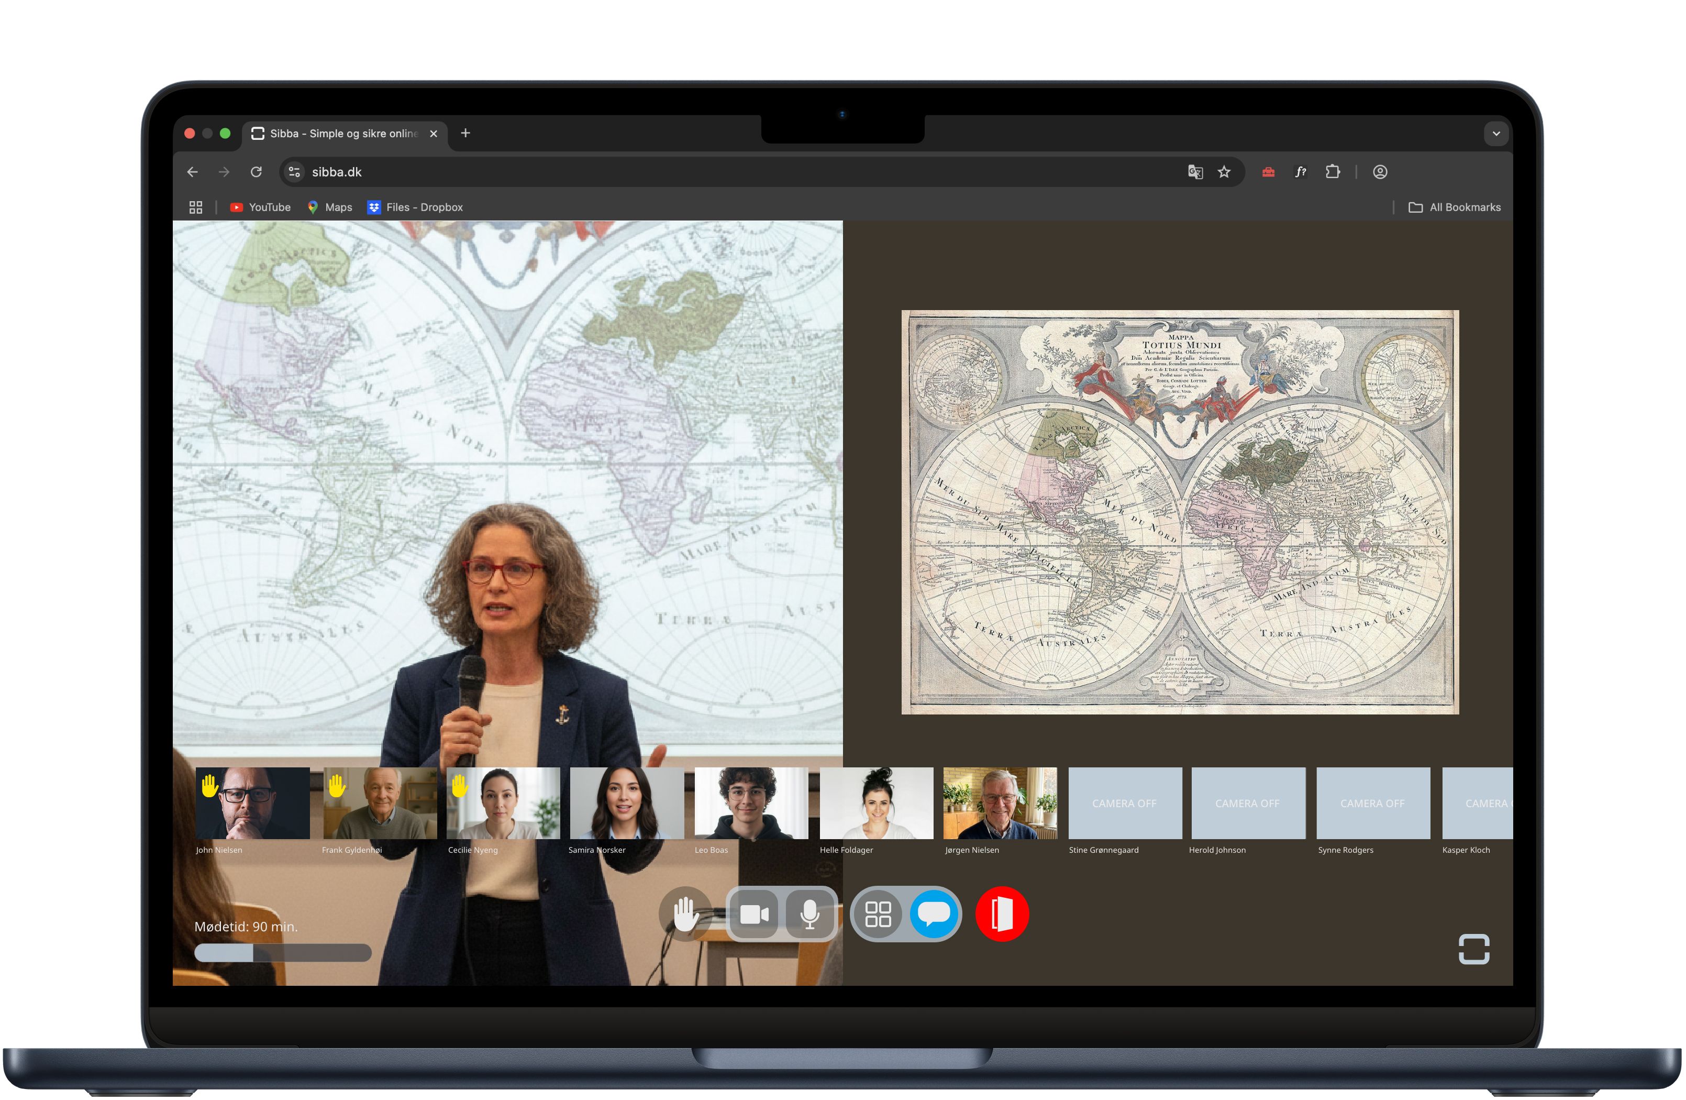
Task: Leave the meeting via red door button
Action: click(1002, 914)
